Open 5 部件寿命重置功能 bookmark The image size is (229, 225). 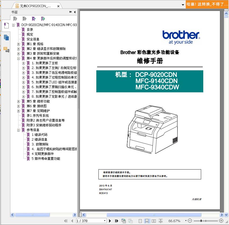point(46,159)
